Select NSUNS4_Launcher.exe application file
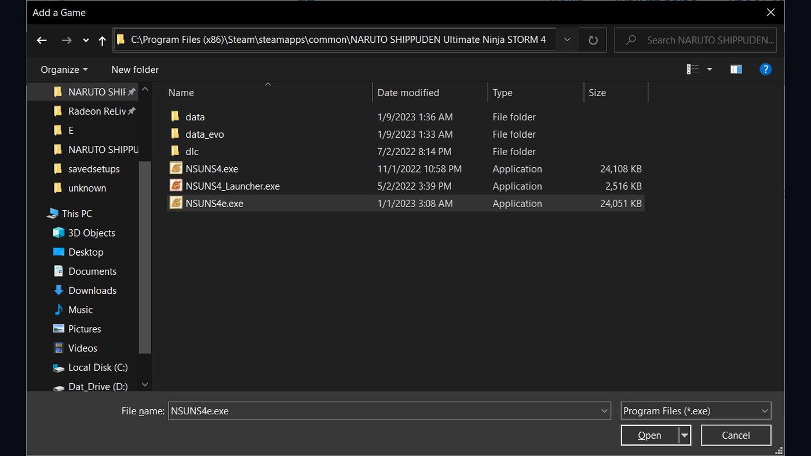Screen dimensions: 811x456 click(x=405, y=186)
